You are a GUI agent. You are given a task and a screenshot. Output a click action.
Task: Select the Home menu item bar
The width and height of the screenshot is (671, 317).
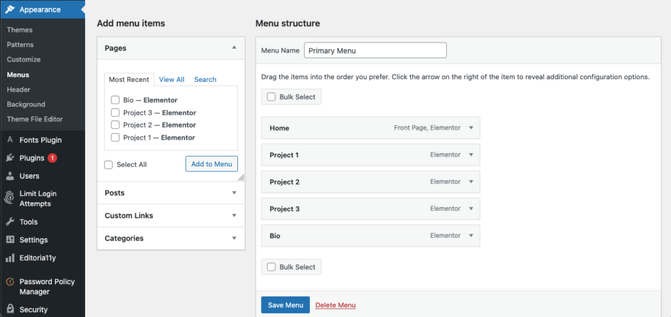(x=371, y=128)
